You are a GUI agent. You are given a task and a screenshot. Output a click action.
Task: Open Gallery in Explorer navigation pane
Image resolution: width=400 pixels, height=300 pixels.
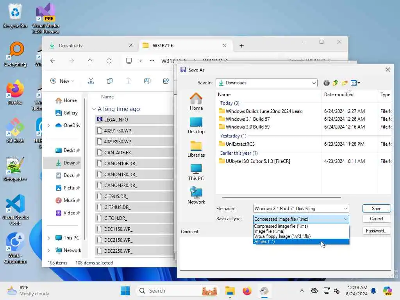67,113
